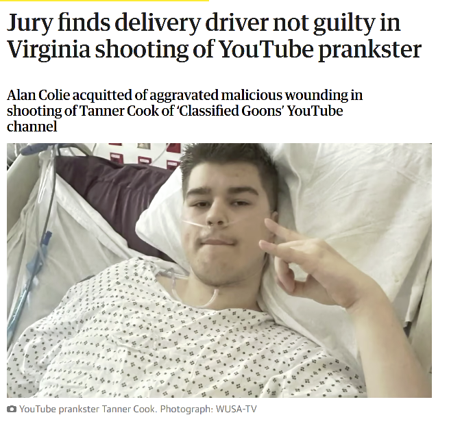Viewport: 449px width, 428px height.
Task: Select the caption text 'YouTube prankster Tanner Cook'
Action: 87,409
